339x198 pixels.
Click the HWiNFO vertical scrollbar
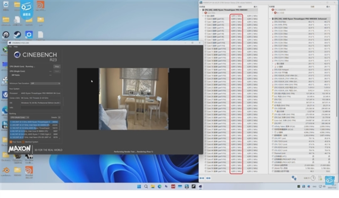tap(336, 88)
